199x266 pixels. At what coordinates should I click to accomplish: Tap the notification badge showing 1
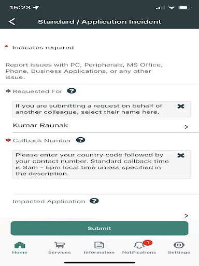pyautogui.click(x=148, y=243)
